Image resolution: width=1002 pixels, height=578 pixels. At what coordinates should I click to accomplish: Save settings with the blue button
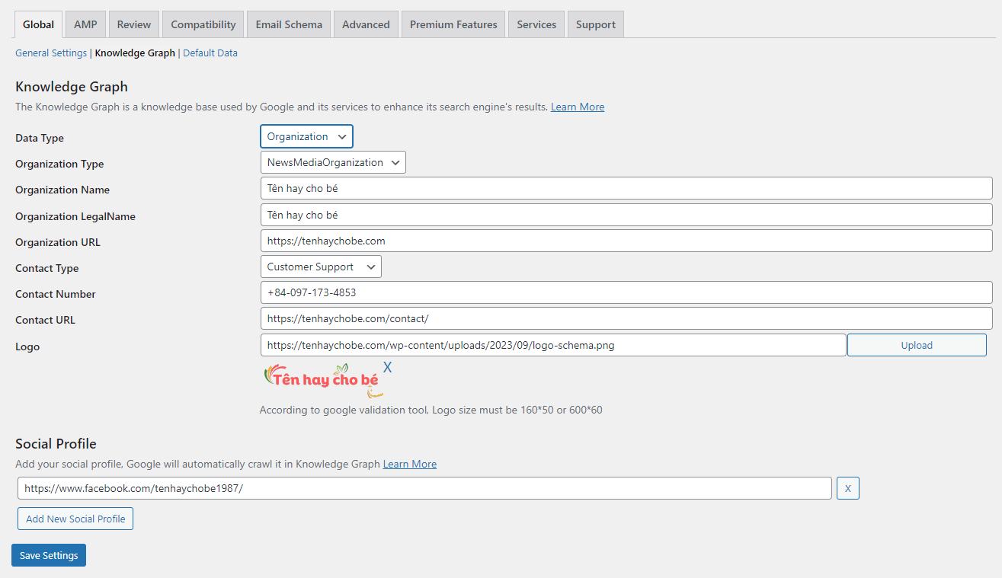click(x=49, y=555)
